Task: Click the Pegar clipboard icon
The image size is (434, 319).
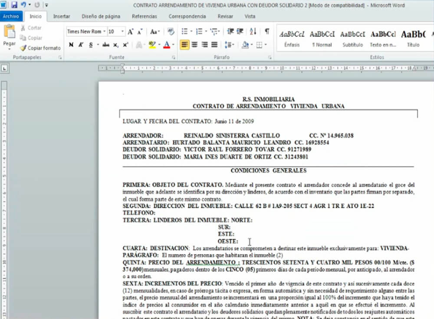Action: (9, 32)
